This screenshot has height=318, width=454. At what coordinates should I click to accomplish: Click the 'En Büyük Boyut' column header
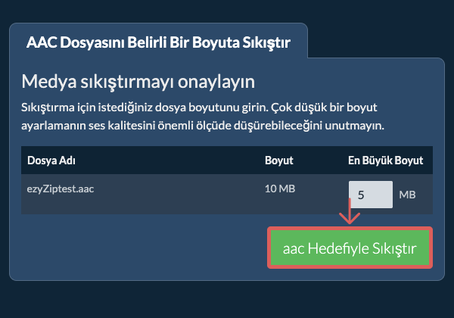(x=385, y=161)
